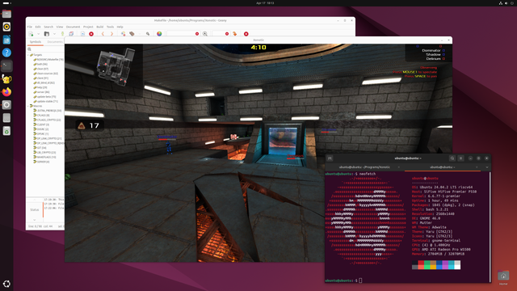Click the new tab icon in terminal header

pos(330,158)
